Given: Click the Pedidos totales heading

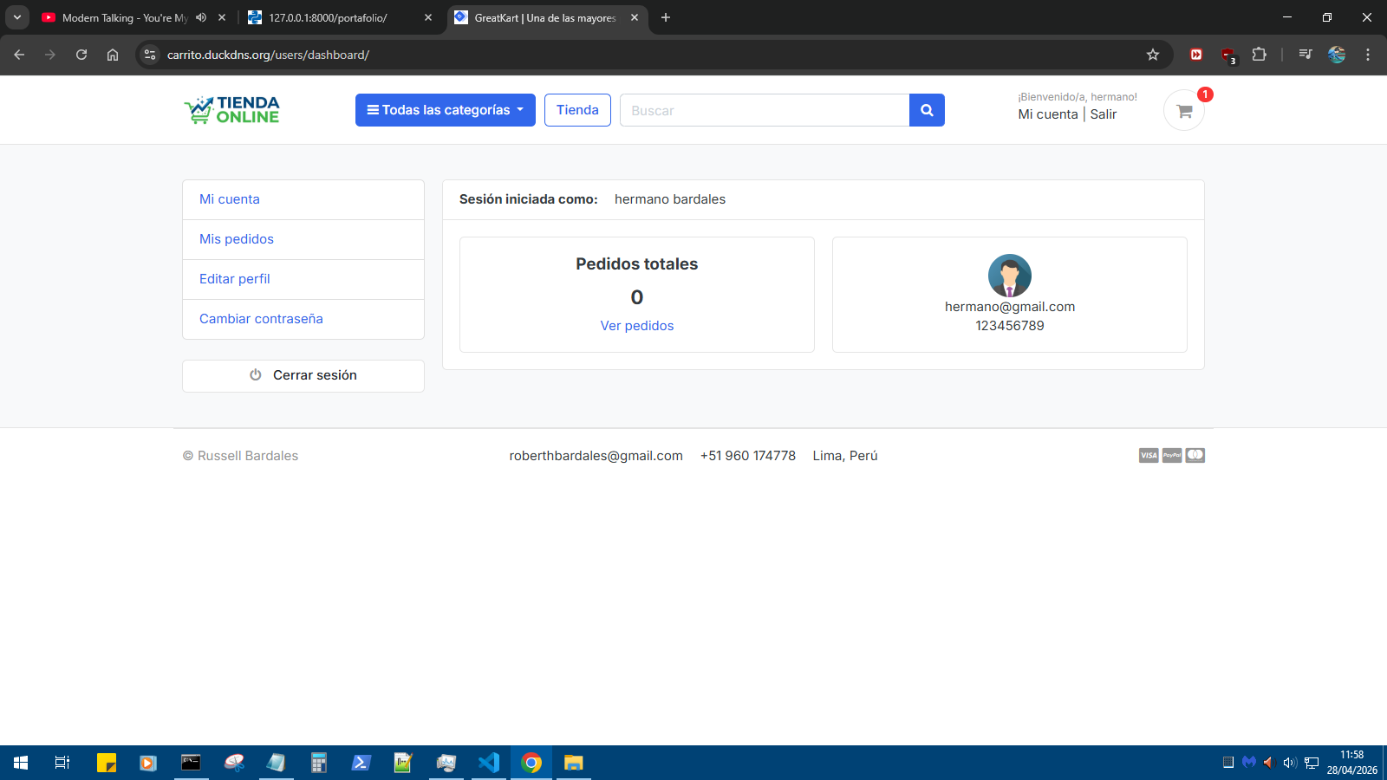Looking at the screenshot, I should 637,264.
